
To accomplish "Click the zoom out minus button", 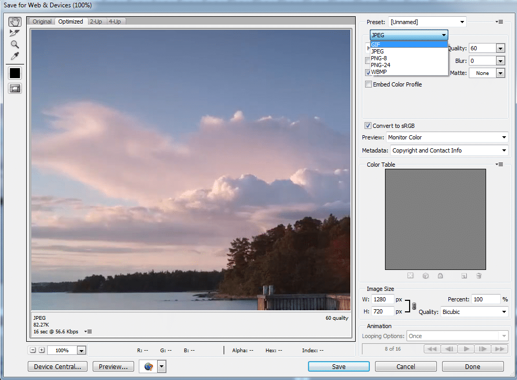I will click(33, 350).
